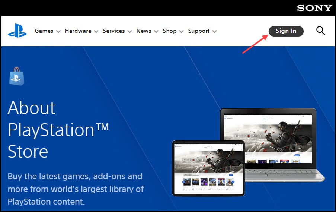Viewport: 336px width, 212px height.
Task: Open the News menu
Action: point(144,31)
